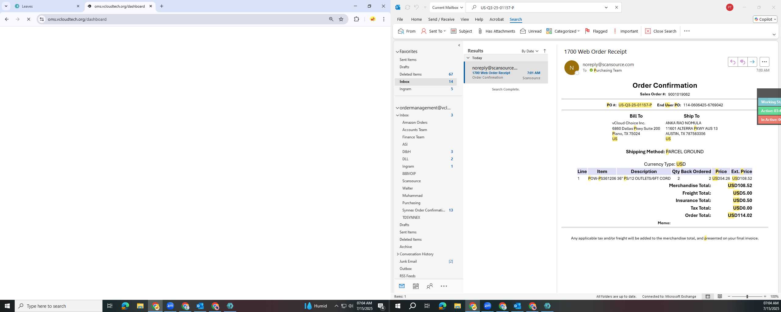Click the zoom magnifier in address bar
Image resolution: width=781 pixels, height=312 pixels.
tap(331, 19)
